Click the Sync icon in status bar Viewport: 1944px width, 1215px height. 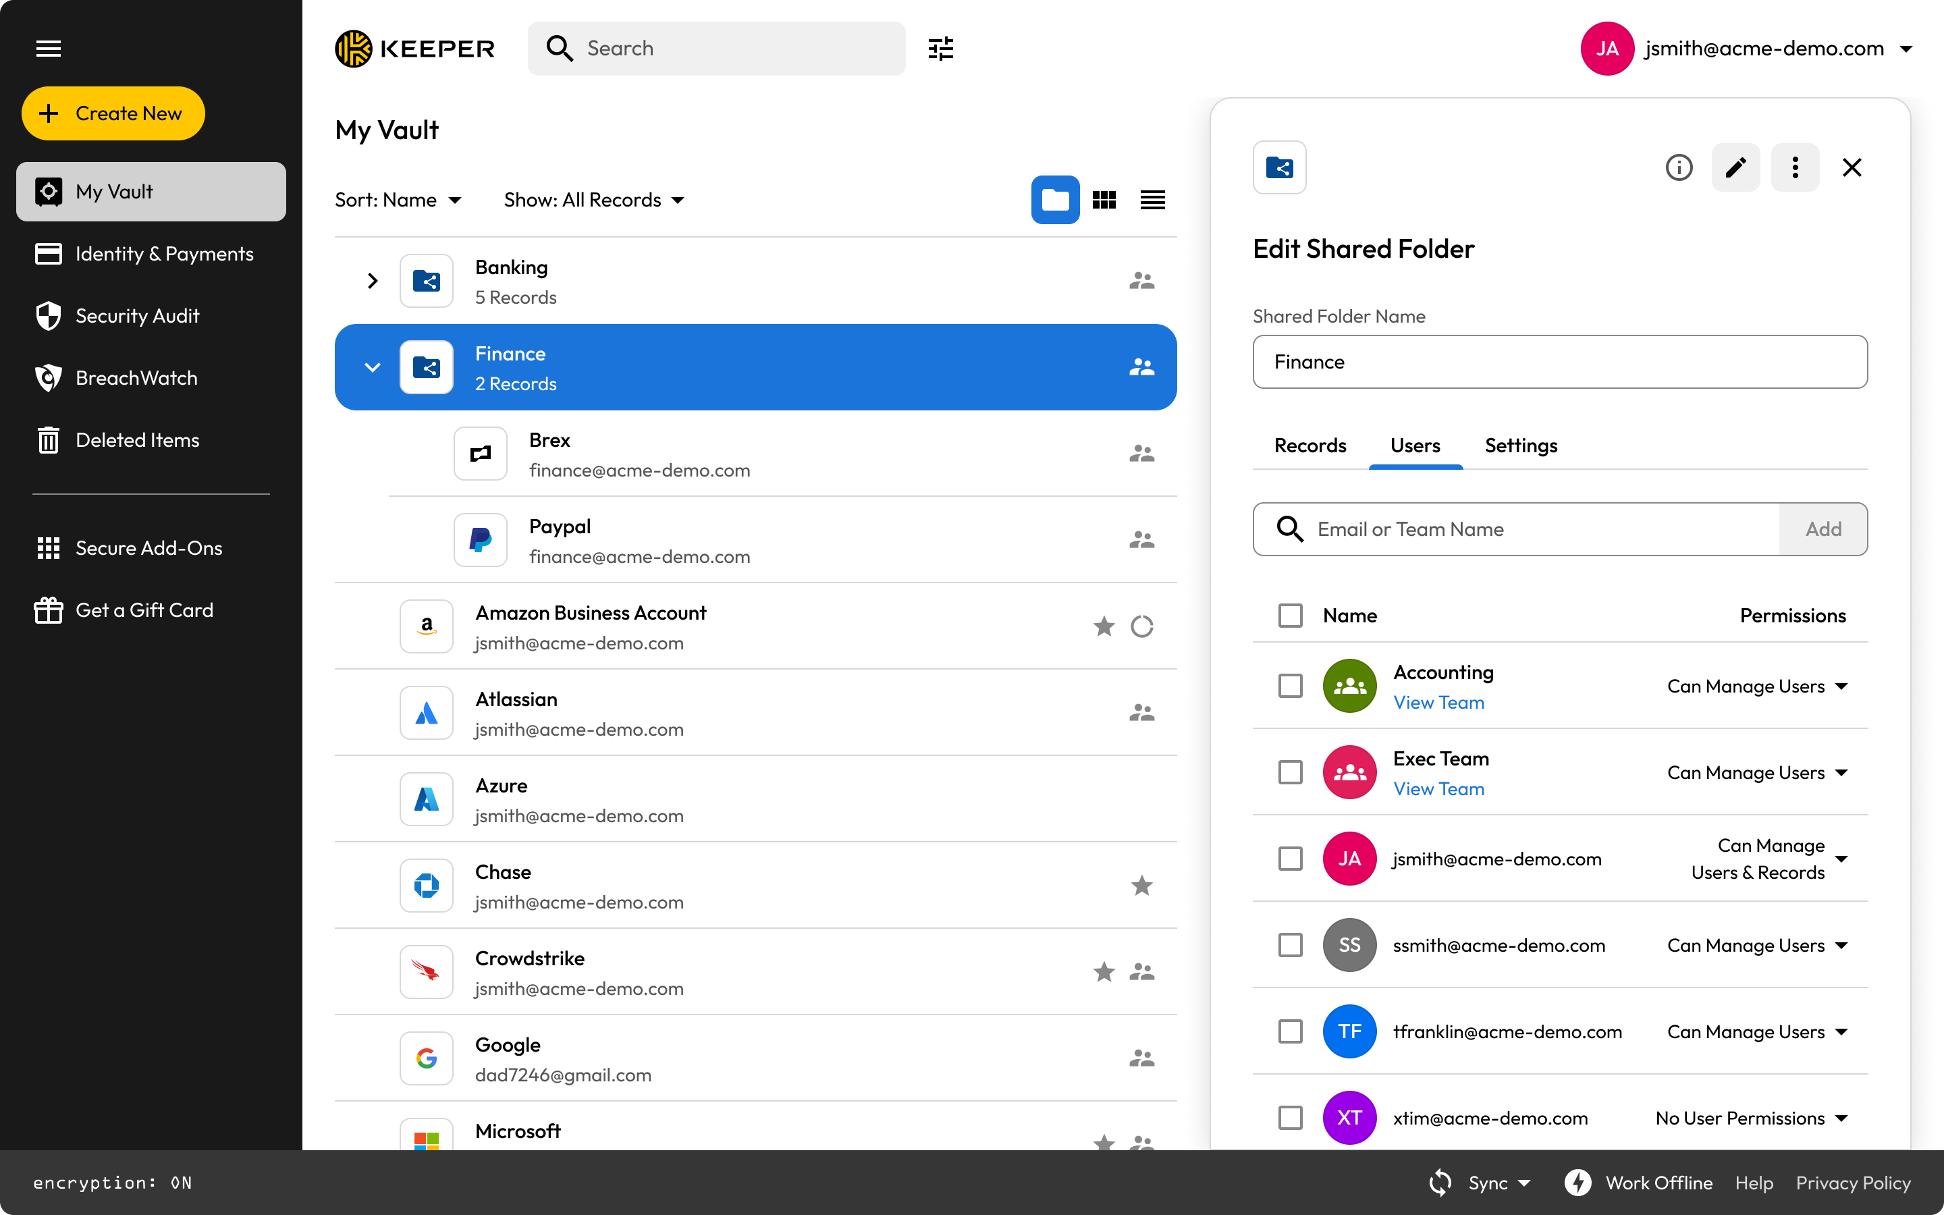tap(1440, 1183)
